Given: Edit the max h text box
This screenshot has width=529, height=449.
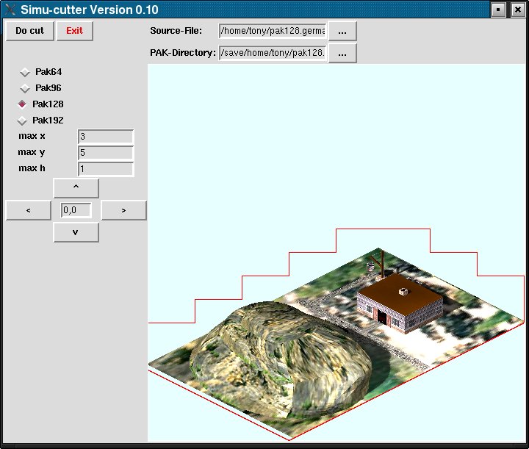Looking at the screenshot, I should (x=105, y=169).
